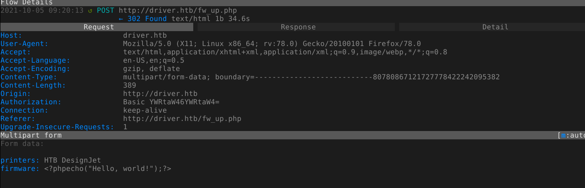Switch to the Request tab
This screenshot has width=585, height=188.
(99, 27)
